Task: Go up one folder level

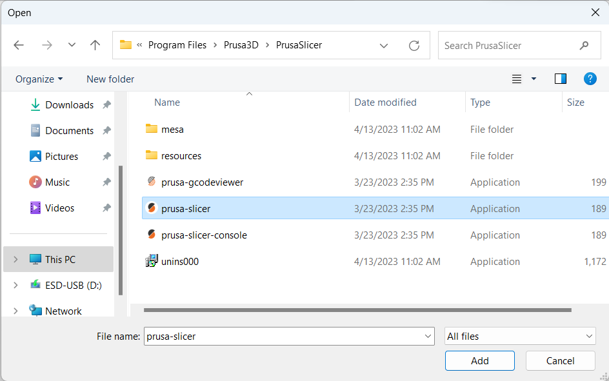Action: pyautogui.click(x=95, y=45)
